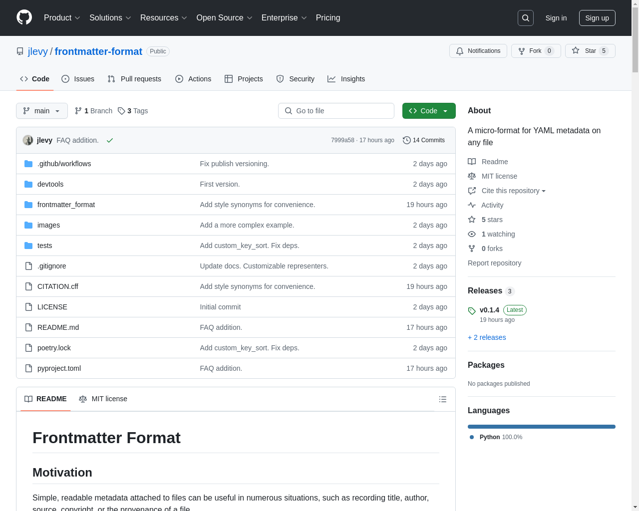This screenshot has width=639, height=511.
Task: View 14 Commits history
Action: 424,140
